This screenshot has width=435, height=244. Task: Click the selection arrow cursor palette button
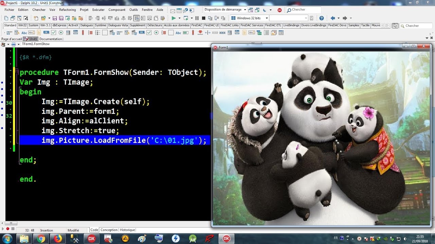[x=395, y=25]
